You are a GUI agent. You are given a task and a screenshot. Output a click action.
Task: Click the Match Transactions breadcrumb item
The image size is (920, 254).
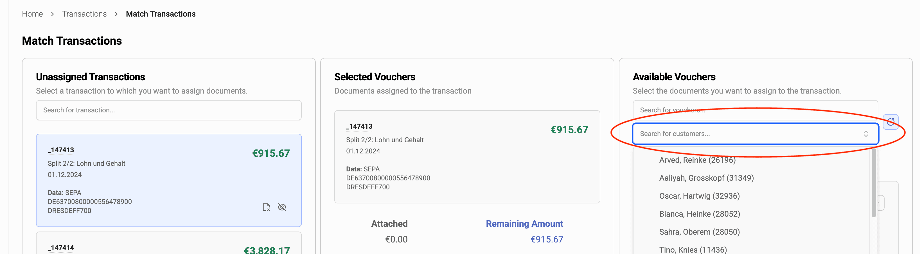[161, 14]
